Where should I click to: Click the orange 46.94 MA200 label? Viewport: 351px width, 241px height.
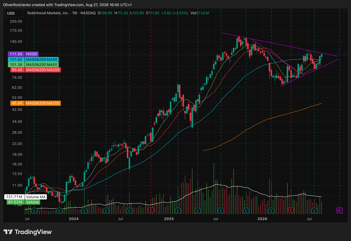click(x=35, y=103)
